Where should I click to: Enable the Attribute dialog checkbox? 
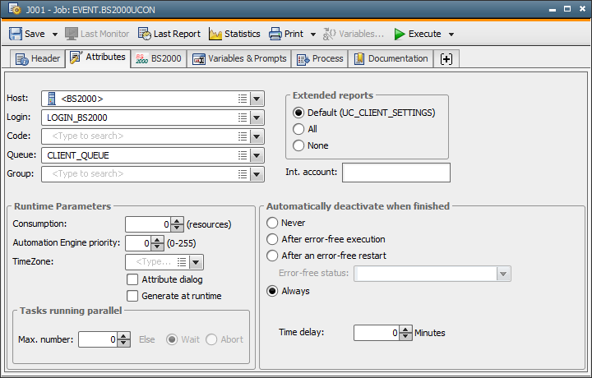(132, 279)
